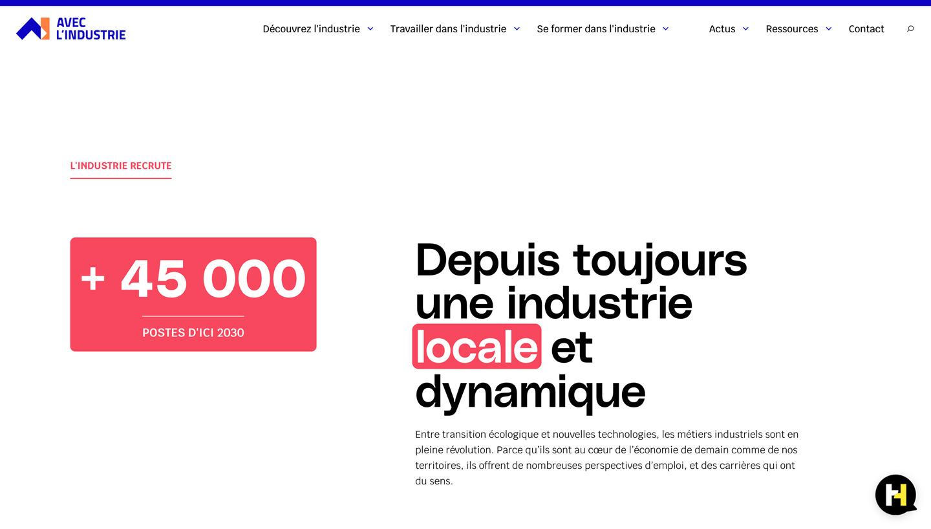This screenshot has height=529, width=931.
Task: Click the red '+ 45 000' number
Action: 193,278
